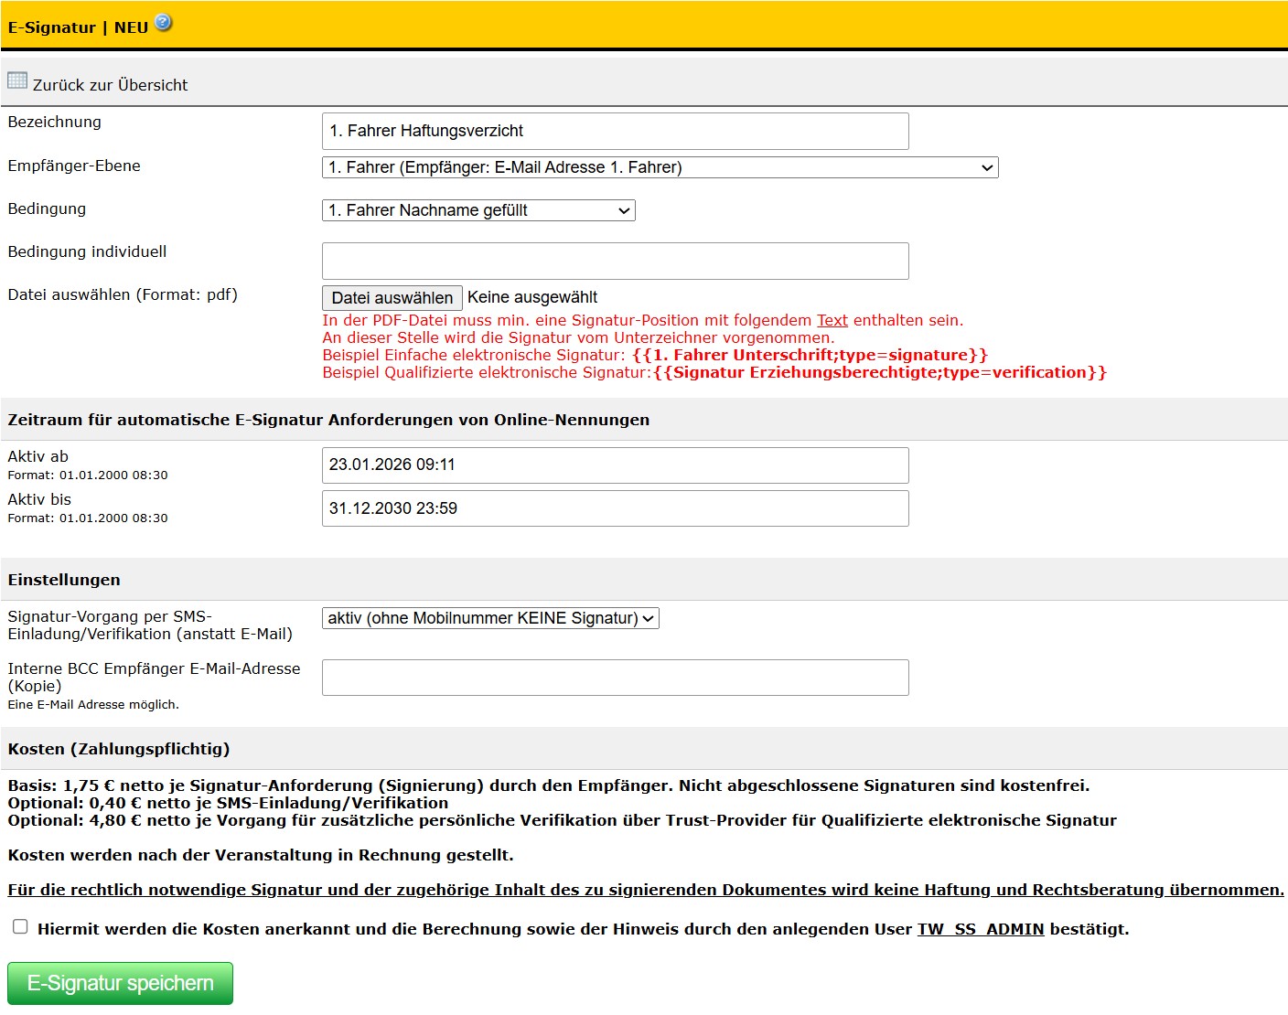Image resolution: width=1288 pixels, height=1015 pixels.
Task: Focus the Bezeichnung text field
Action: click(615, 131)
